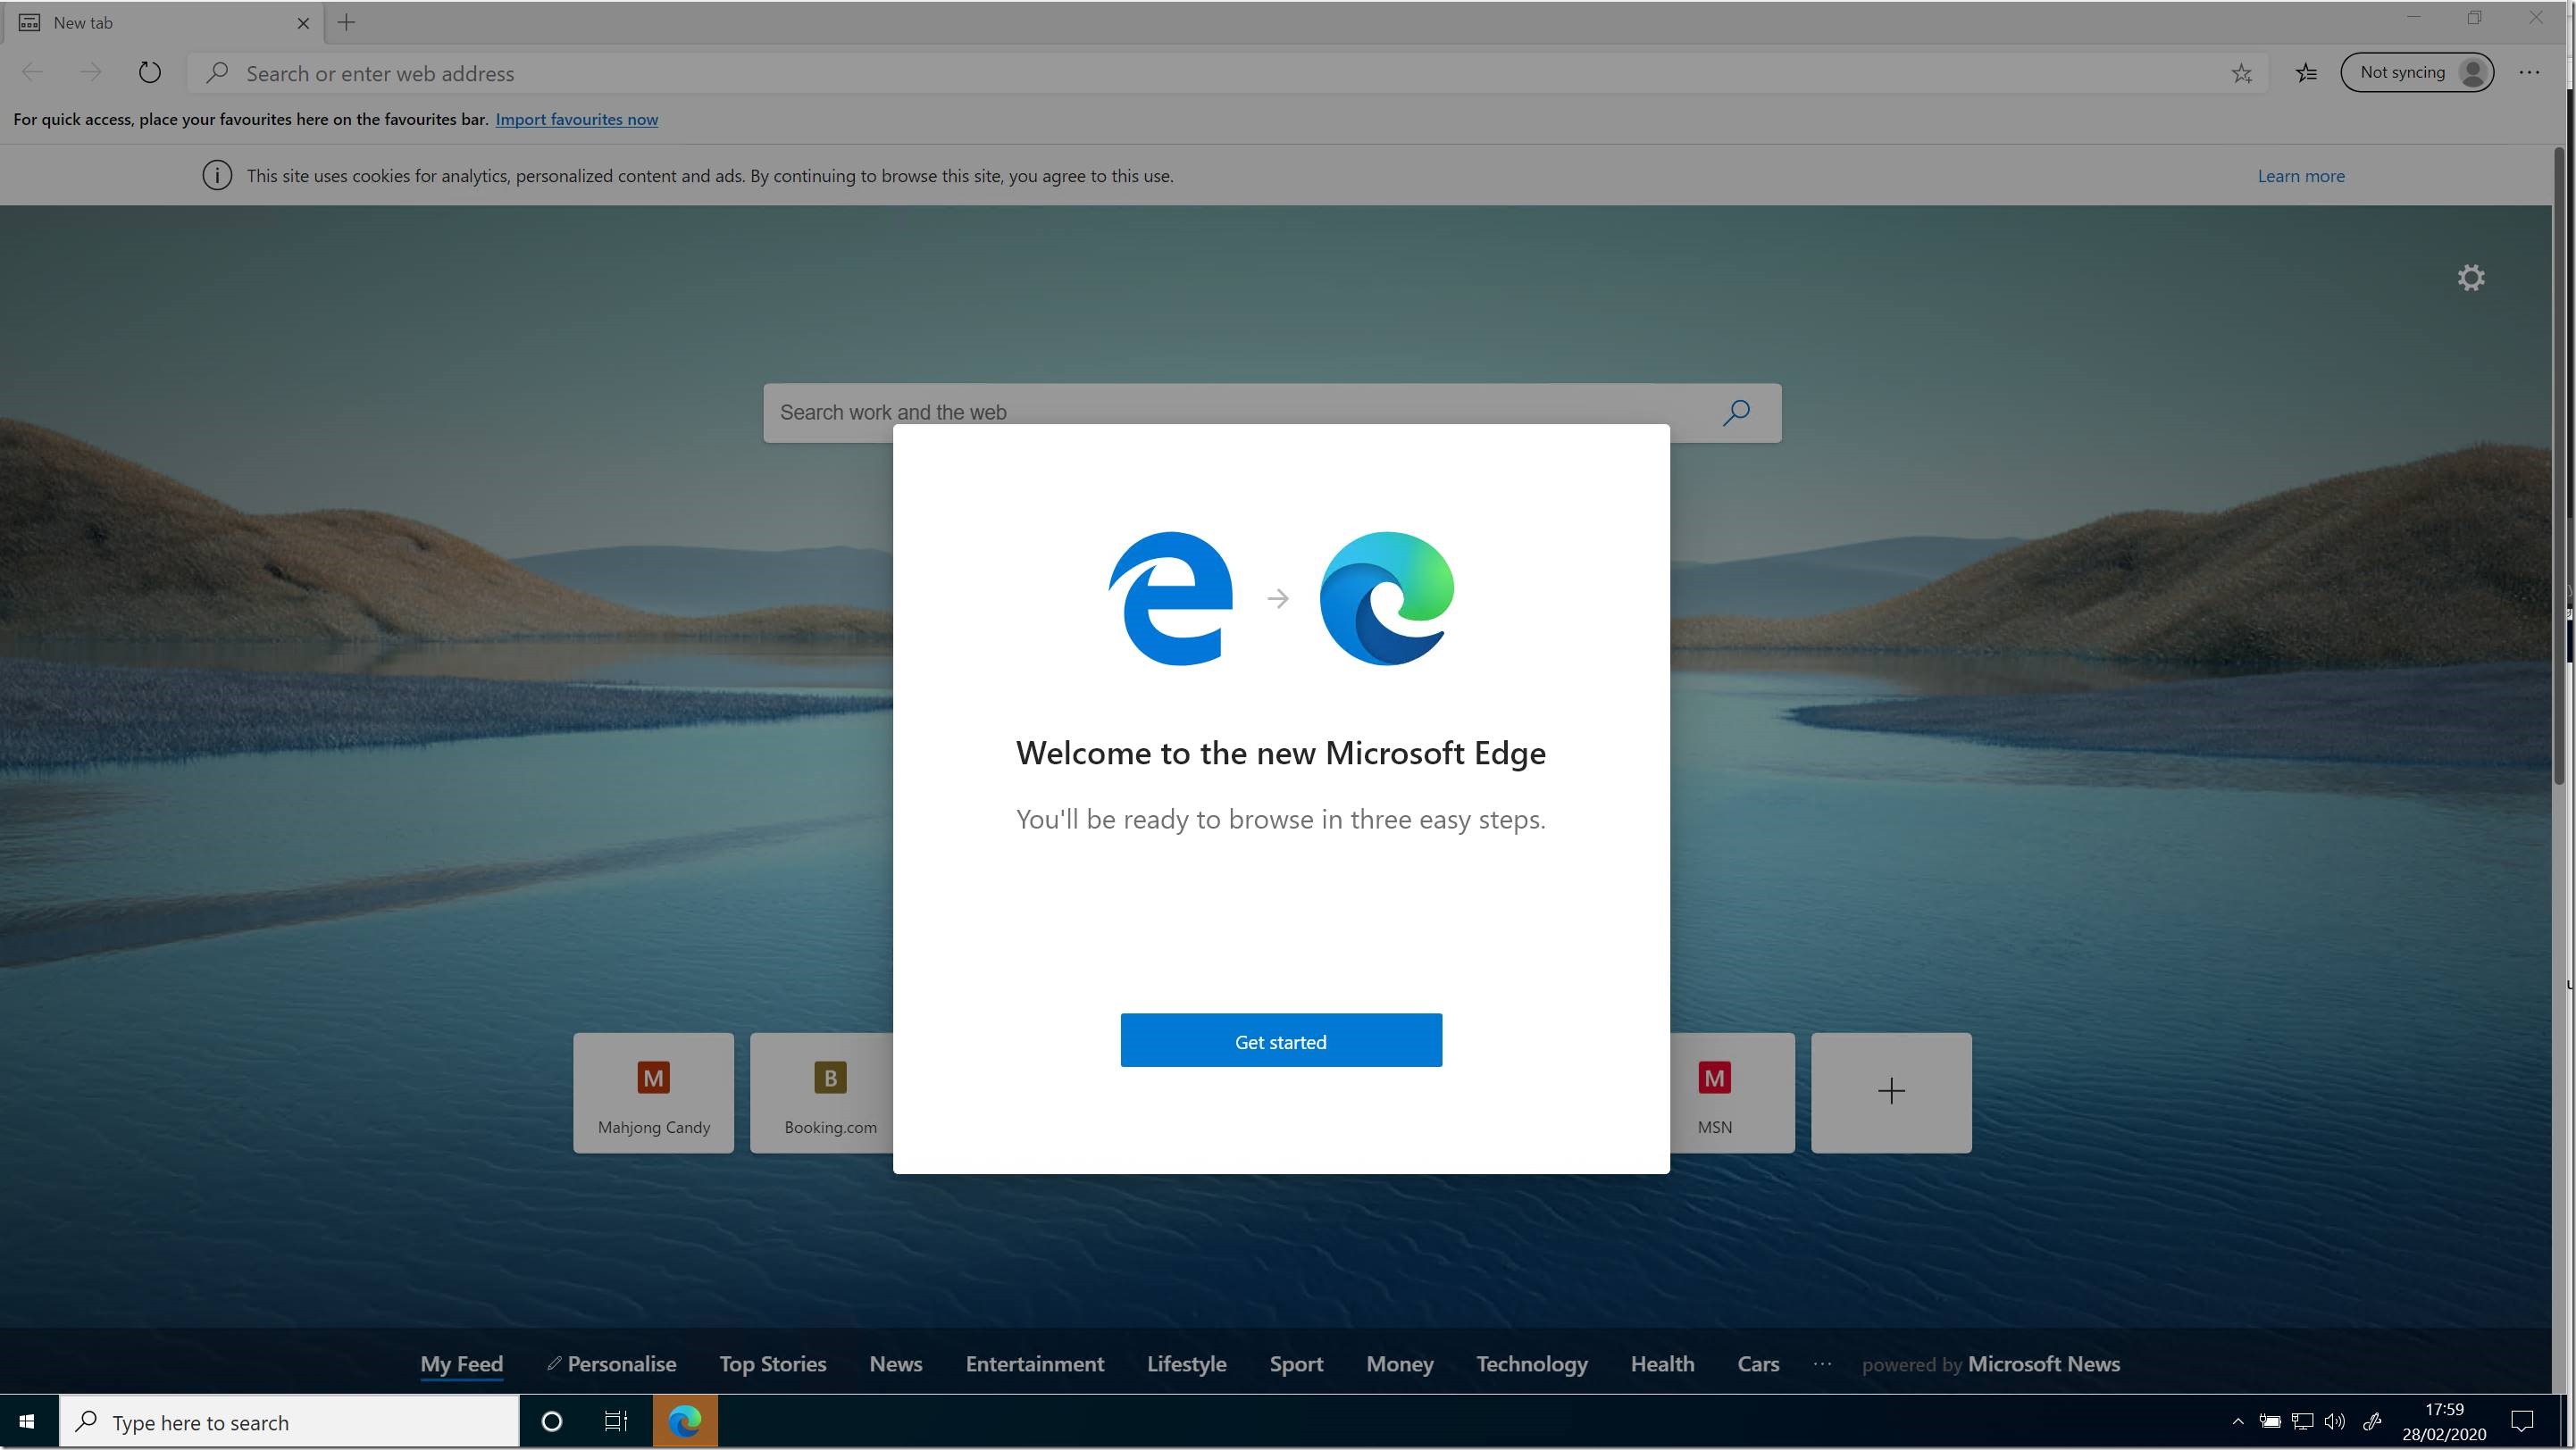Click the Not syncing profile button
Viewport: 2576px width, 1450px height.
[2416, 73]
